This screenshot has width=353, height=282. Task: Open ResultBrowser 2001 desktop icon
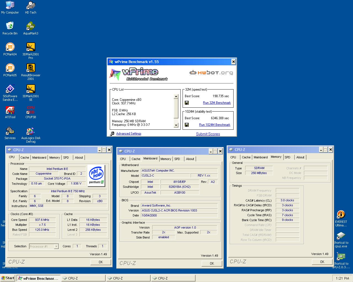point(31,72)
